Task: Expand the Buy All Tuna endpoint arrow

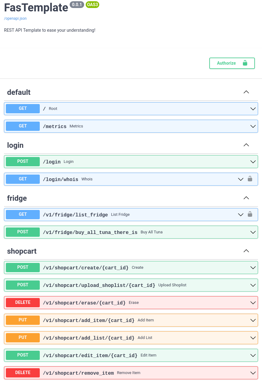Action: 253,232
